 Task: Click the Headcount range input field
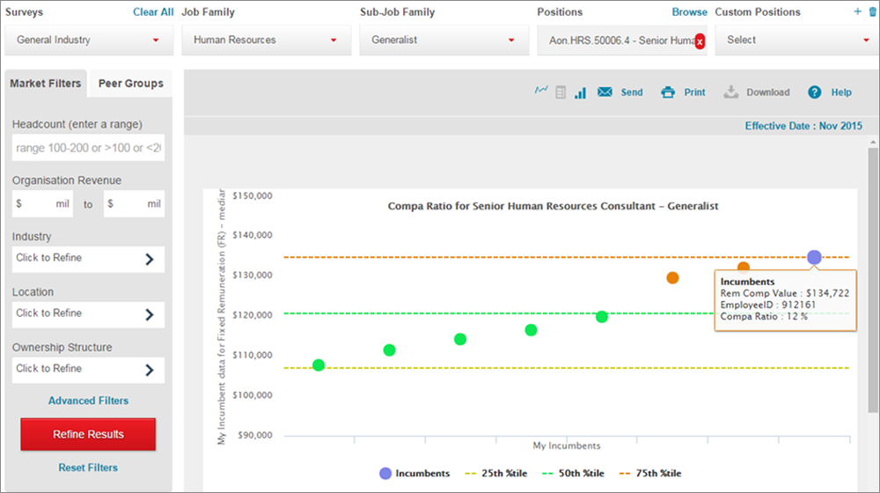[88, 148]
